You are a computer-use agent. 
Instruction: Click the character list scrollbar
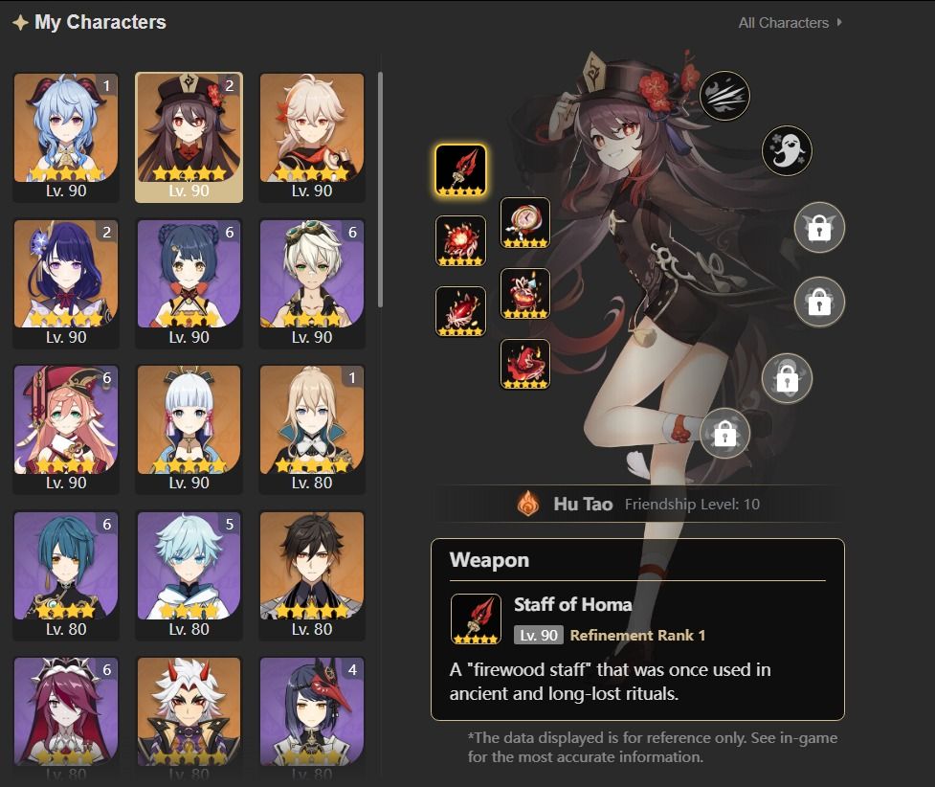380,190
